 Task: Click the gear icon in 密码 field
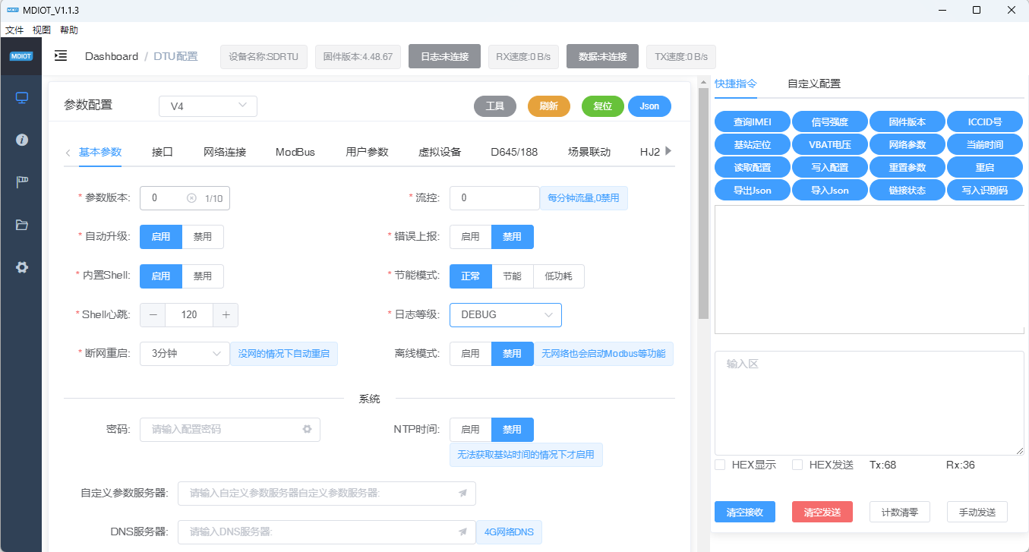[x=307, y=429]
